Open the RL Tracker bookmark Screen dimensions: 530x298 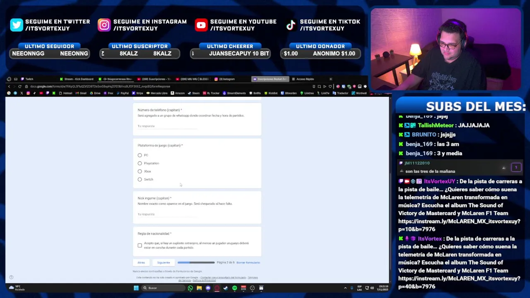(x=211, y=93)
